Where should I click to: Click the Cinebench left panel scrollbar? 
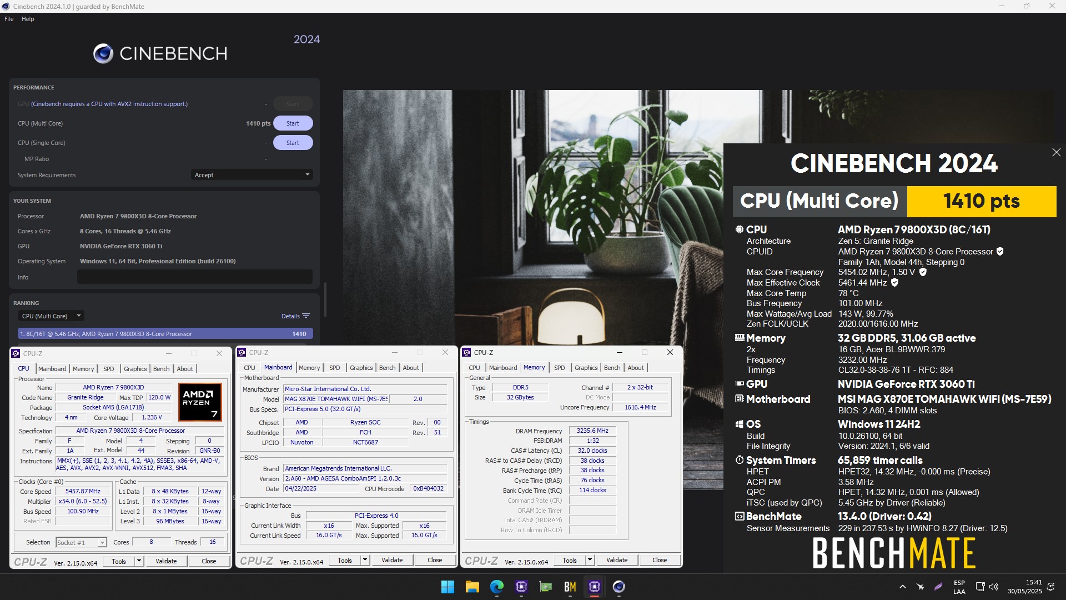(x=325, y=300)
